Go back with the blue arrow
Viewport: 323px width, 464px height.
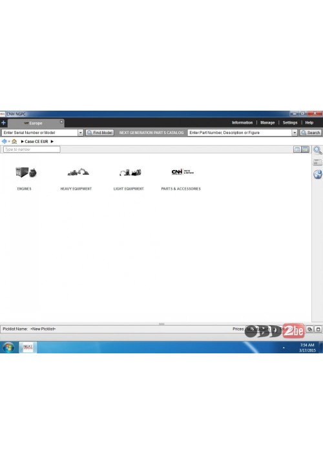click(x=4, y=142)
